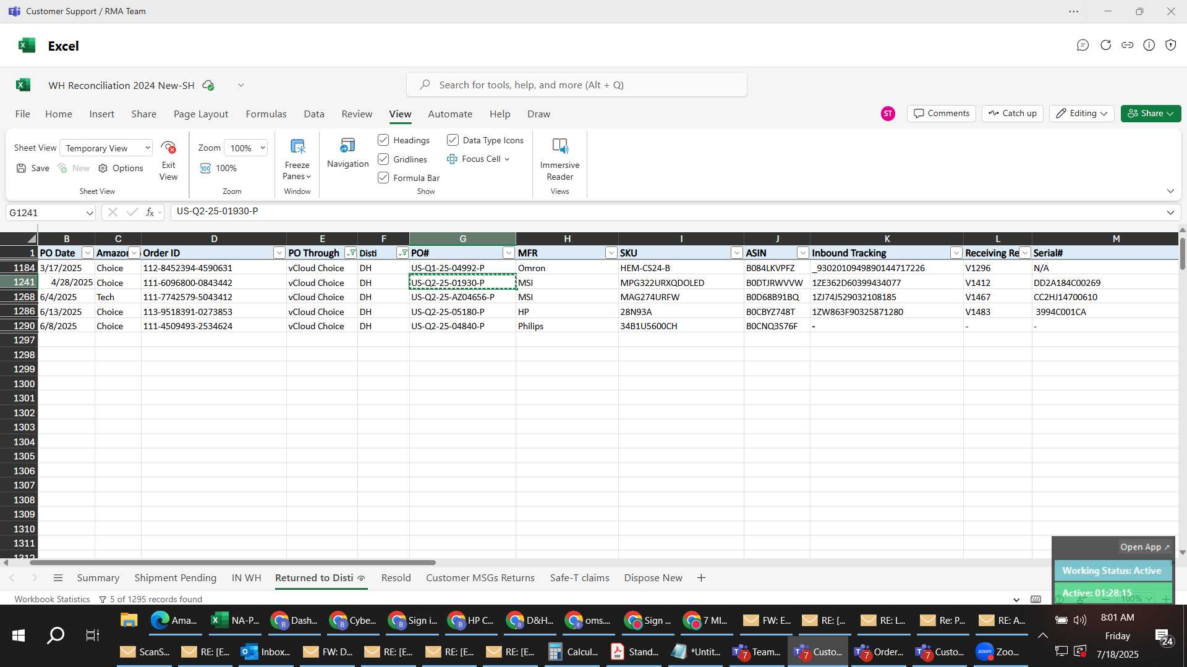Open PO Through filter button
This screenshot has height=667, width=1187.
351,253
